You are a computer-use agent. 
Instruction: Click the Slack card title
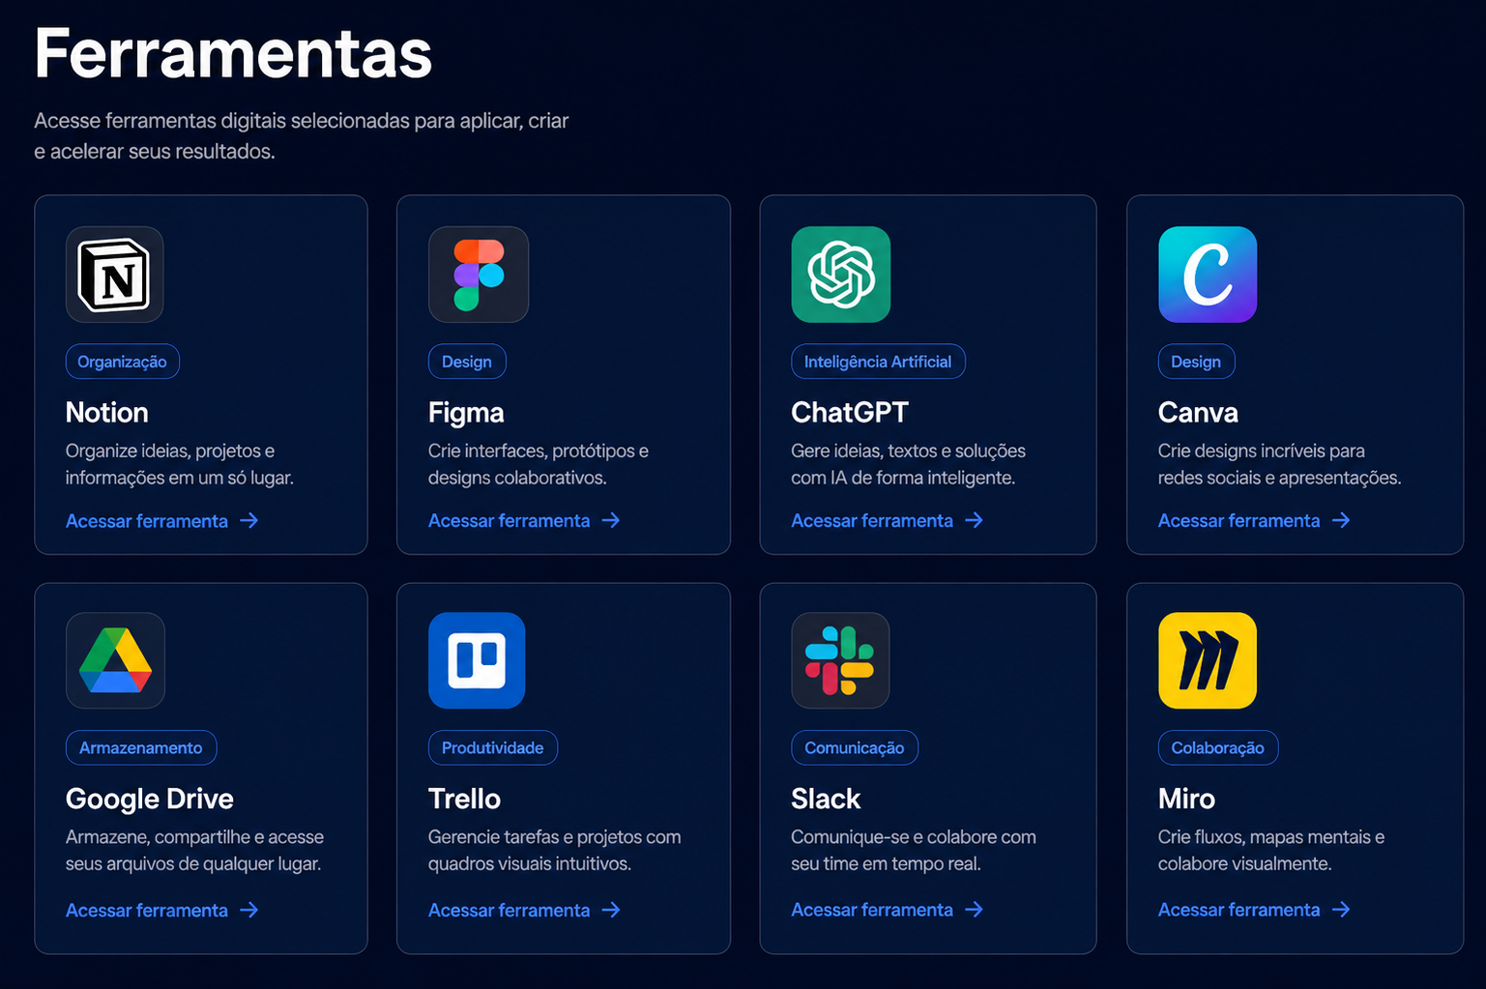click(x=826, y=799)
